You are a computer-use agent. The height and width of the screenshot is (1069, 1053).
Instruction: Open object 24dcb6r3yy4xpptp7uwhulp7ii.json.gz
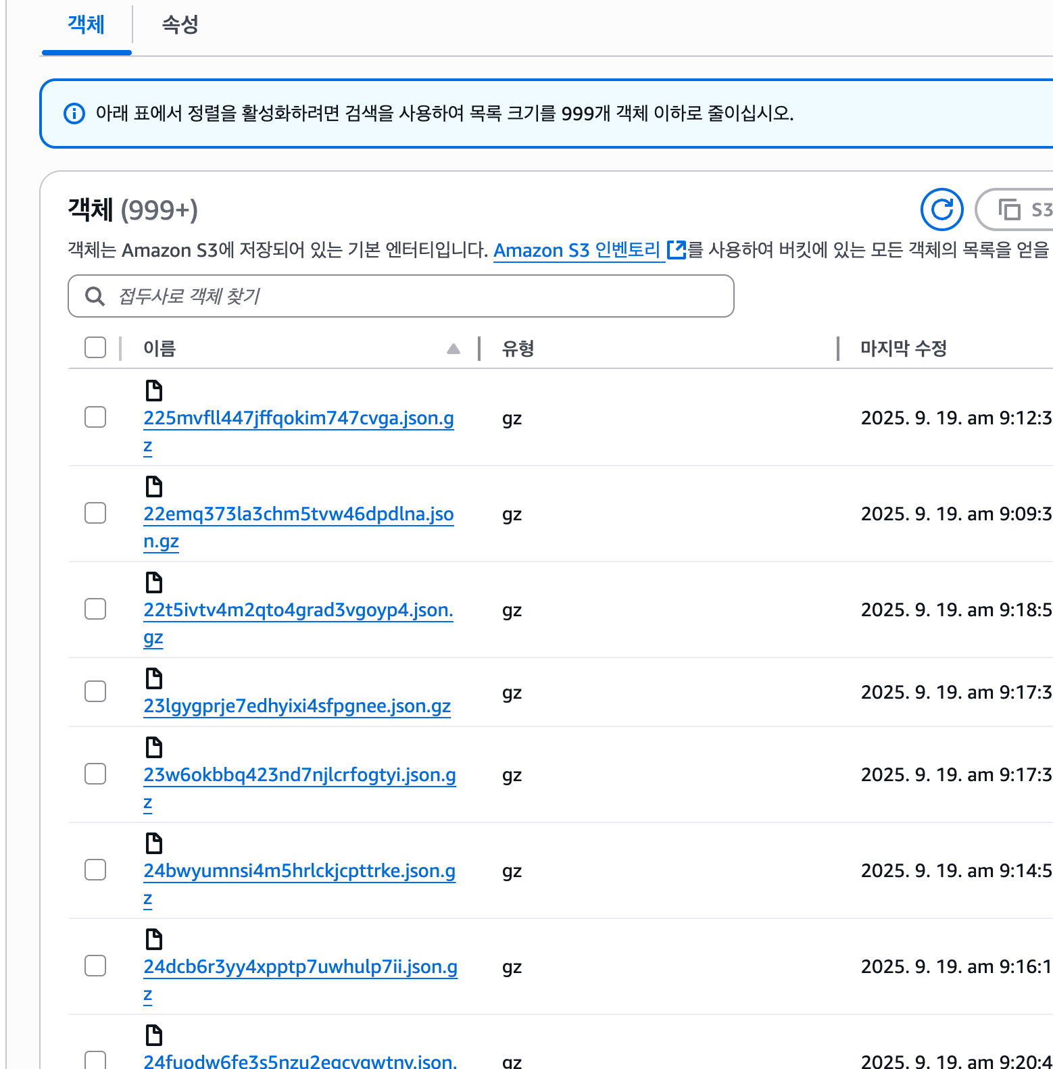pyautogui.click(x=300, y=967)
